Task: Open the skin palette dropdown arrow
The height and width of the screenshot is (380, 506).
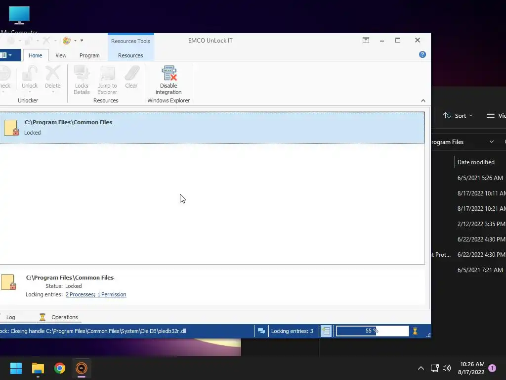Action: tap(75, 41)
